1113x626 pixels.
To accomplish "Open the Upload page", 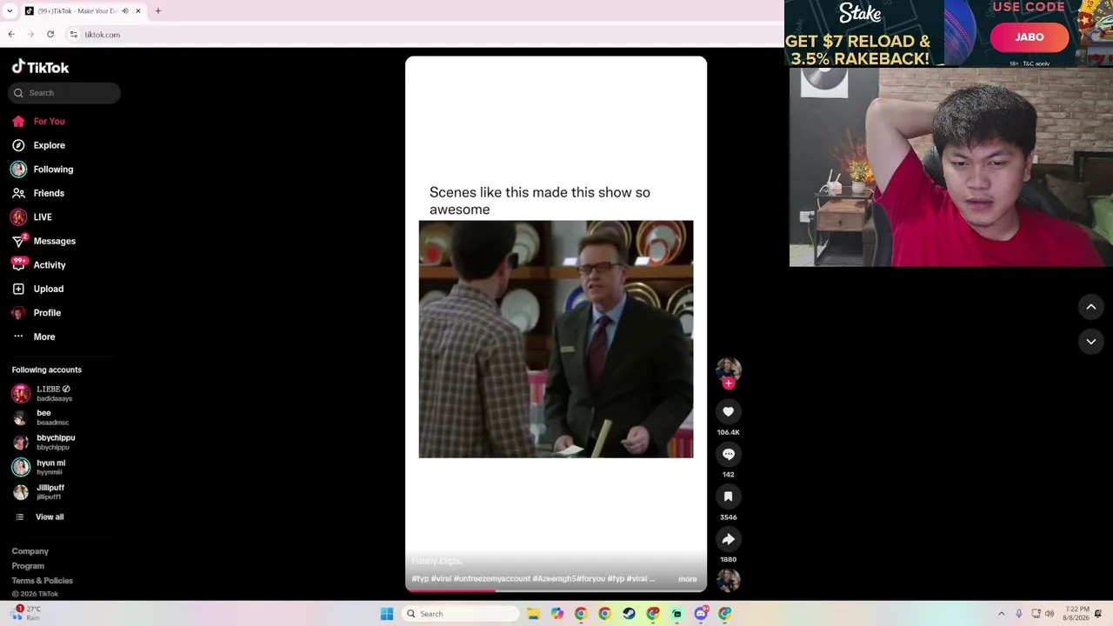I will [x=38, y=289].
